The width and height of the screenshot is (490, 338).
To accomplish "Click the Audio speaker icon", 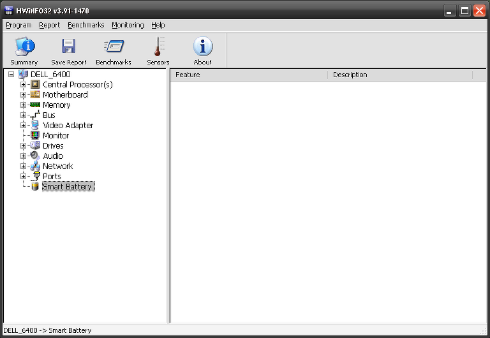I will tap(35, 156).
